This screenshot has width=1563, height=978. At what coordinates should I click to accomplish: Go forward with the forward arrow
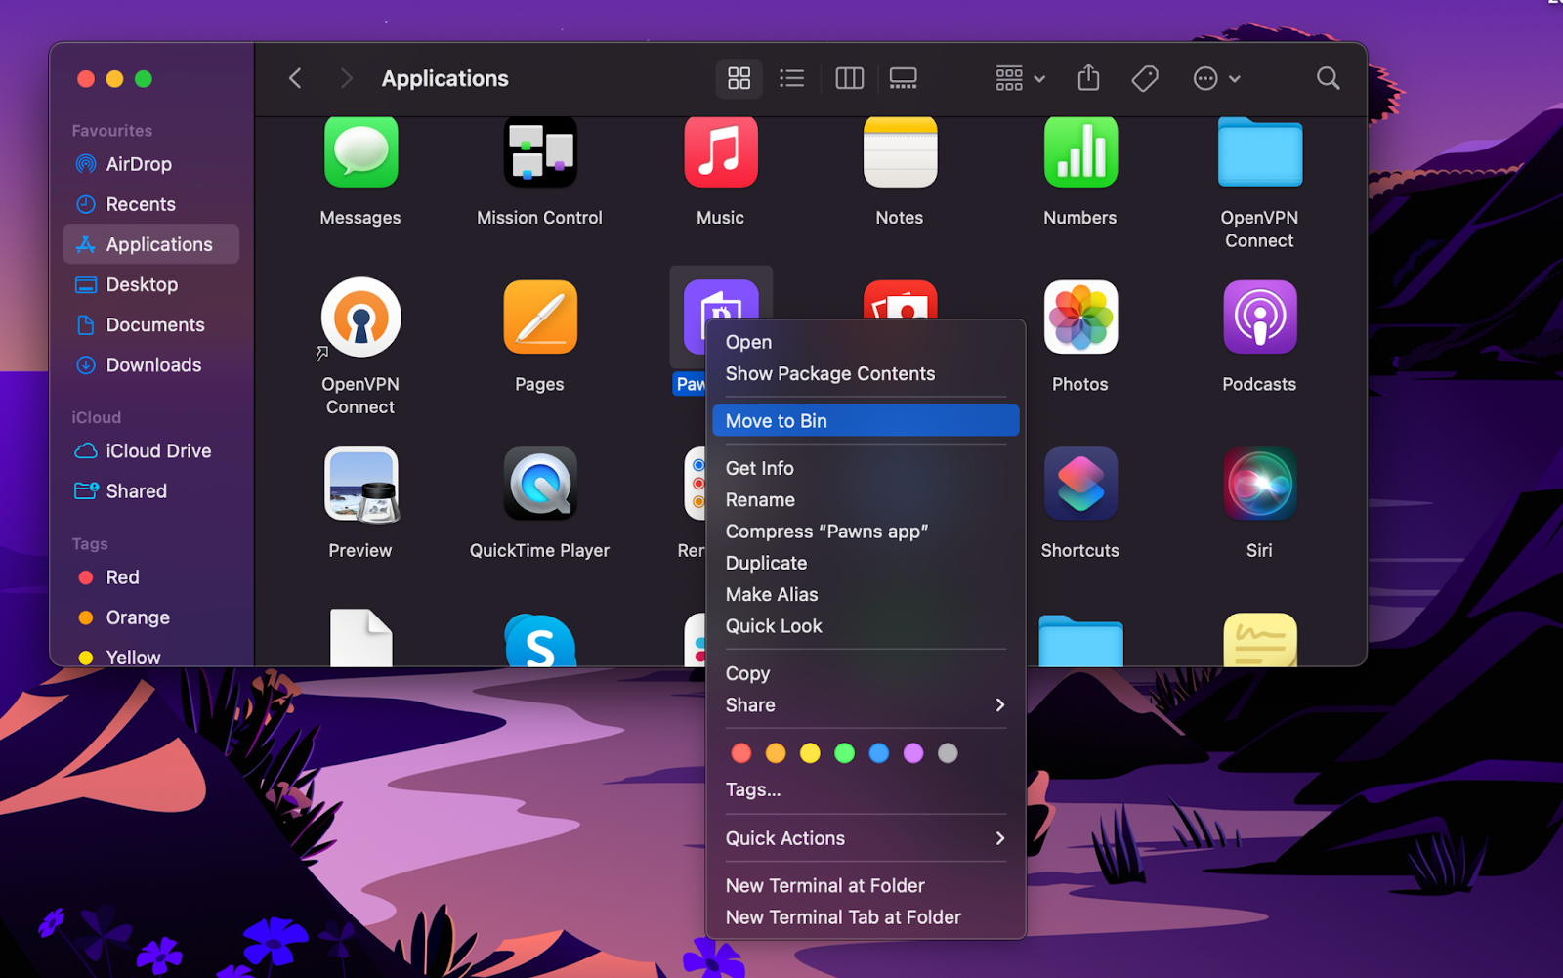pyautogui.click(x=346, y=78)
